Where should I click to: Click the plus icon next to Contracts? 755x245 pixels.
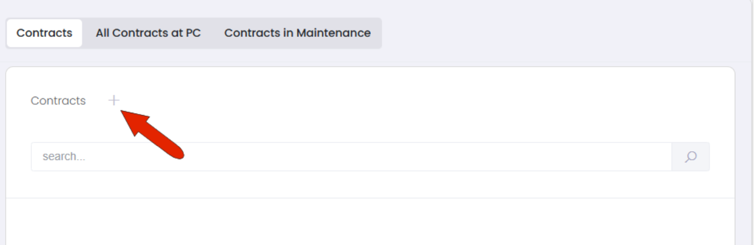[113, 100]
